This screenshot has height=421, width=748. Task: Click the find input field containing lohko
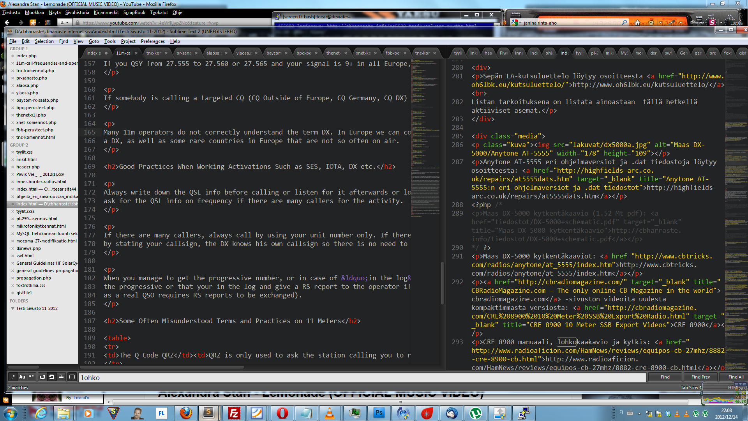point(362,377)
